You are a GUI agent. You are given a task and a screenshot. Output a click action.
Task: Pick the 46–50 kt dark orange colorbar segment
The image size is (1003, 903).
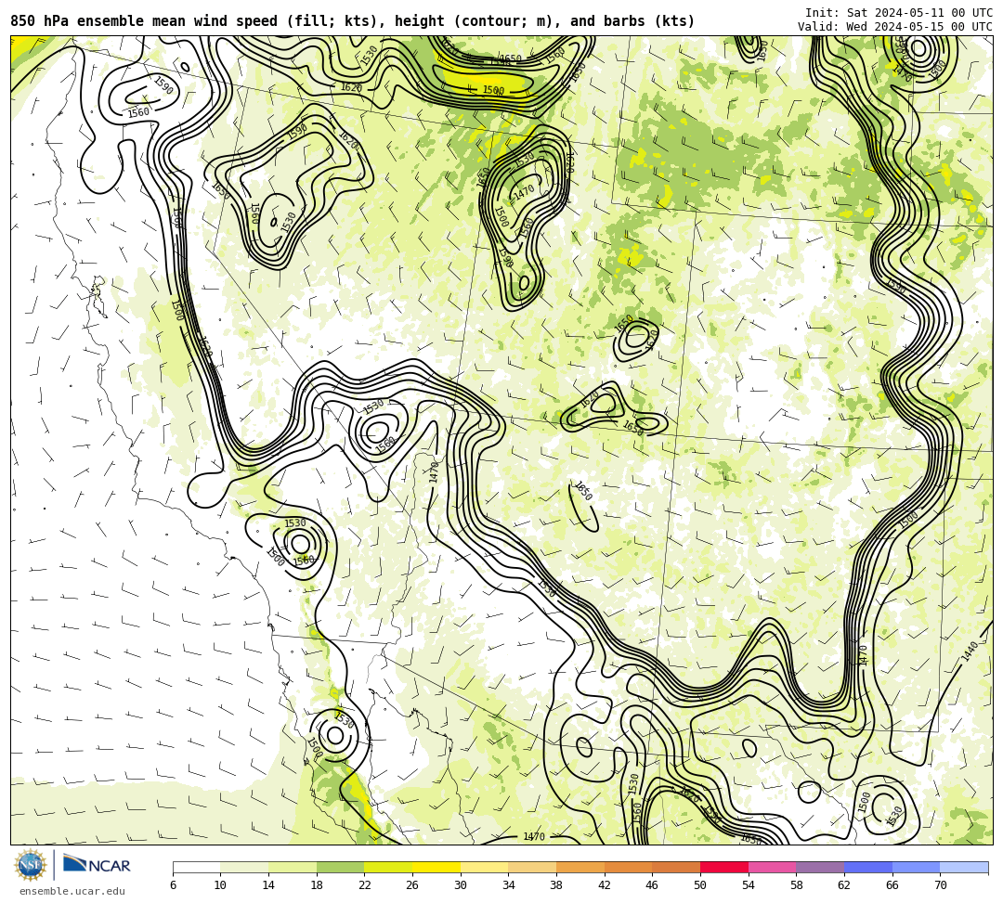click(676, 867)
